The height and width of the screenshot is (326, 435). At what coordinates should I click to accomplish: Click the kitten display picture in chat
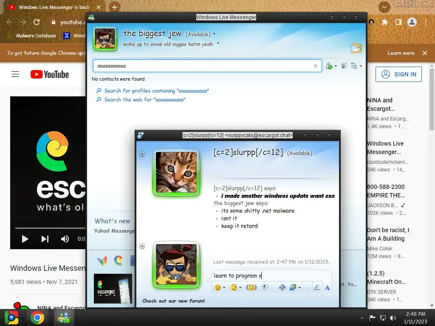[176, 172]
